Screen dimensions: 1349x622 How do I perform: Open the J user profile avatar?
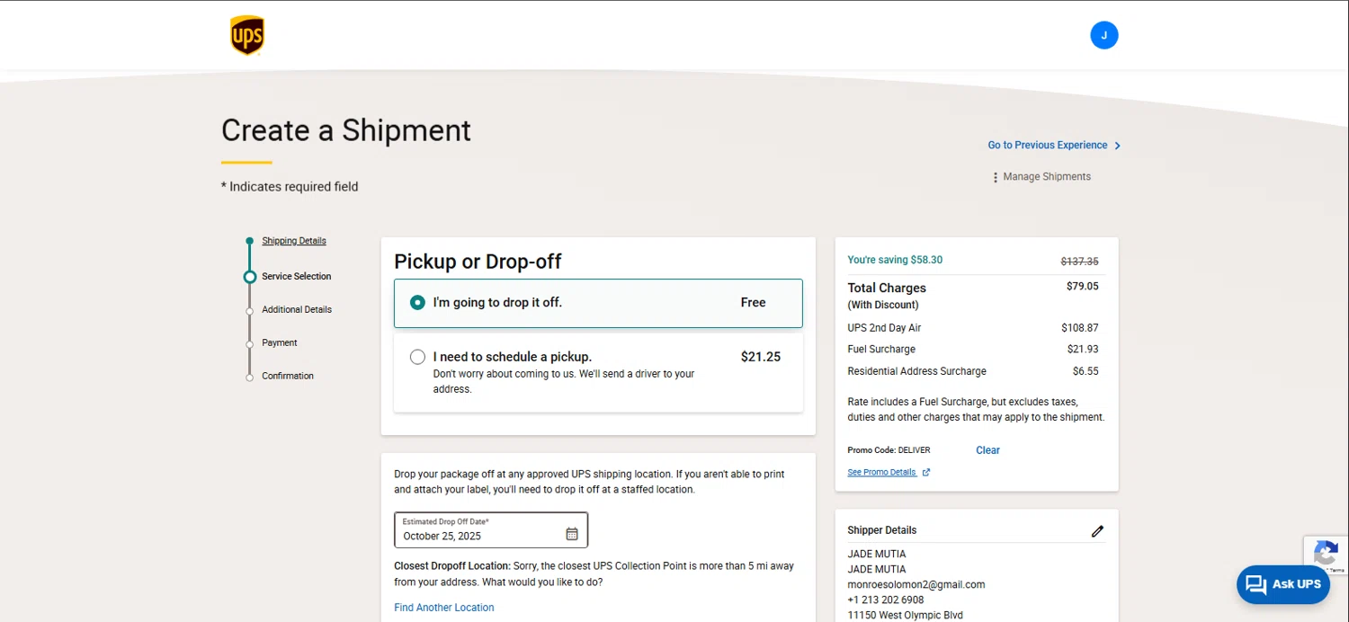1103,36
